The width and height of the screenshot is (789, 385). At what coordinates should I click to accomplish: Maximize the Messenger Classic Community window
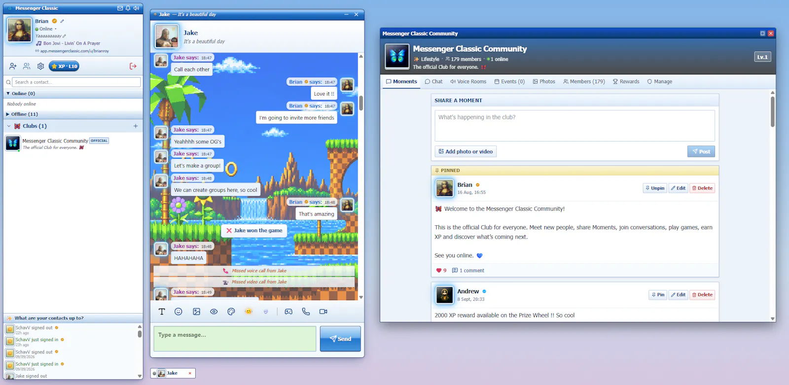tap(762, 34)
